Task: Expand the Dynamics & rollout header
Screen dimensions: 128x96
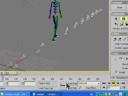Action: pyautogui.click(x=120, y=78)
